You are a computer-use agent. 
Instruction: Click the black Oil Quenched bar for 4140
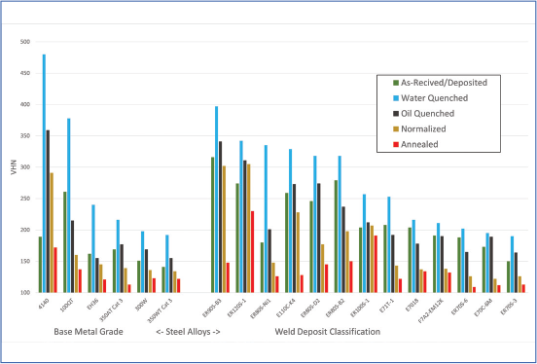pyautogui.click(x=48, y=211)
